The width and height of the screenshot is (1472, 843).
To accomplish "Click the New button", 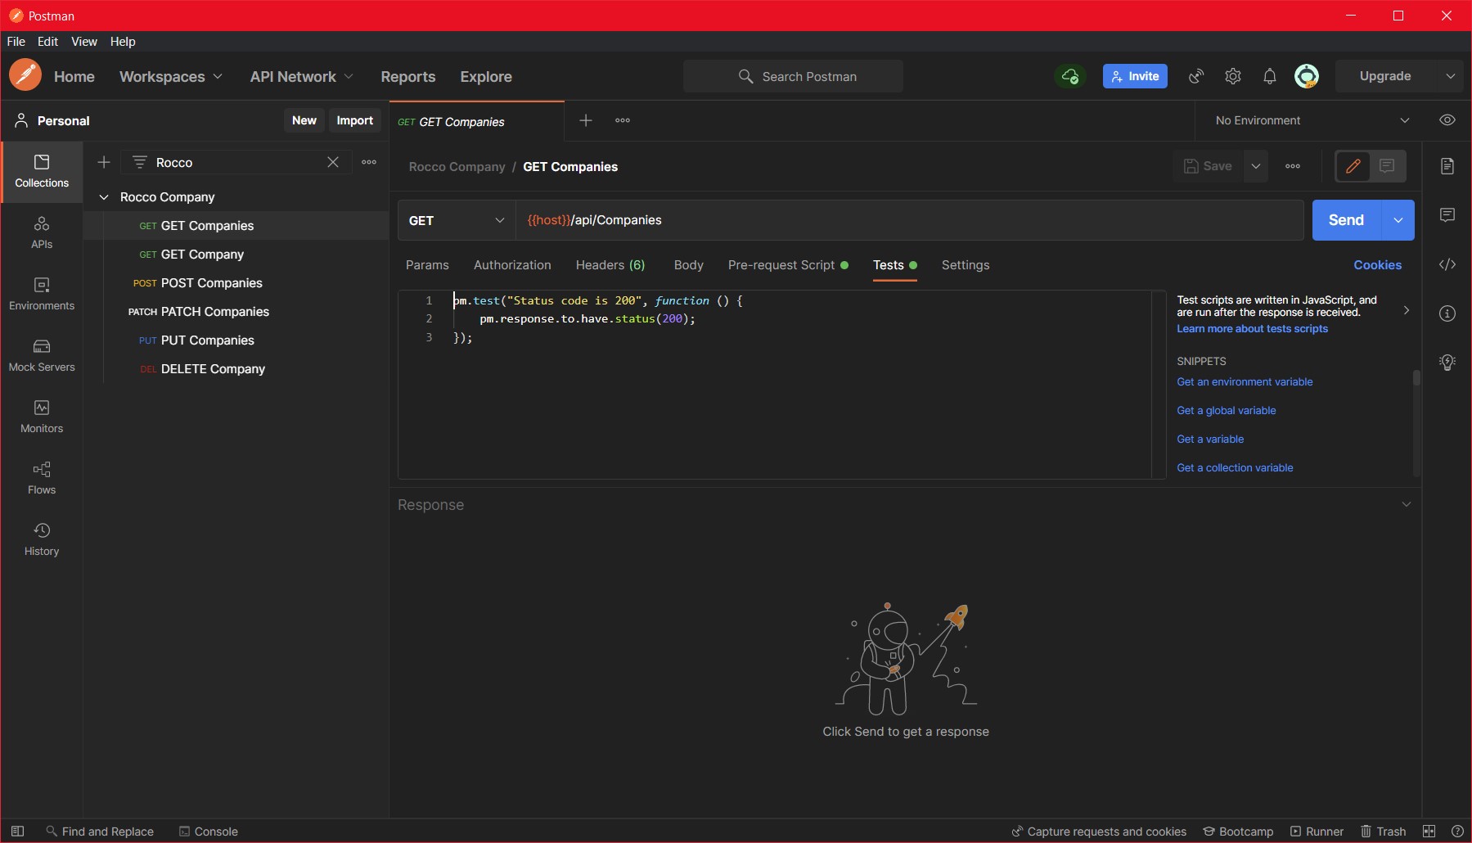I will pos(304,120).
